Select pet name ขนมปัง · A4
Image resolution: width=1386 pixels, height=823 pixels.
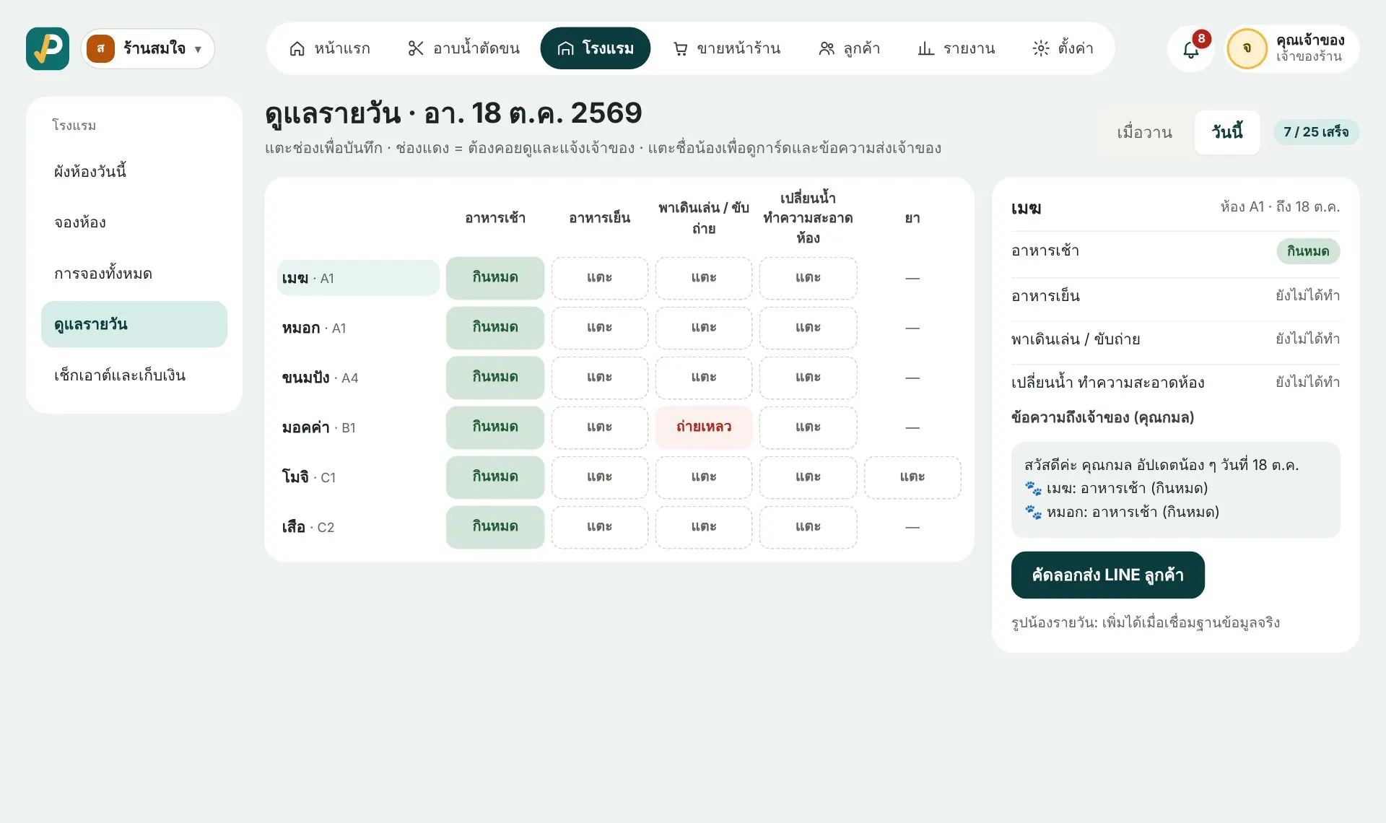tap(358, 378)
